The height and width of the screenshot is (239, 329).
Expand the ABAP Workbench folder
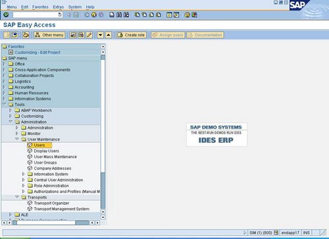tap(11, 110)
